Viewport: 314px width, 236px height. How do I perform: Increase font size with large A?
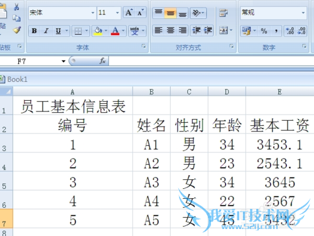(x=129, y=13)
